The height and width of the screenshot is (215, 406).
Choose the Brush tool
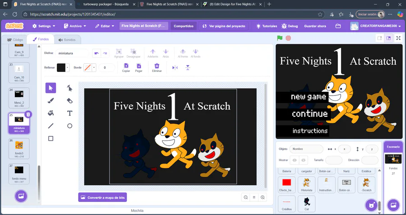point(51,101)
